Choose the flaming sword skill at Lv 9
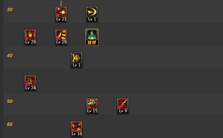The width and height of the screenshot is (223, 138). click(123, 106)
